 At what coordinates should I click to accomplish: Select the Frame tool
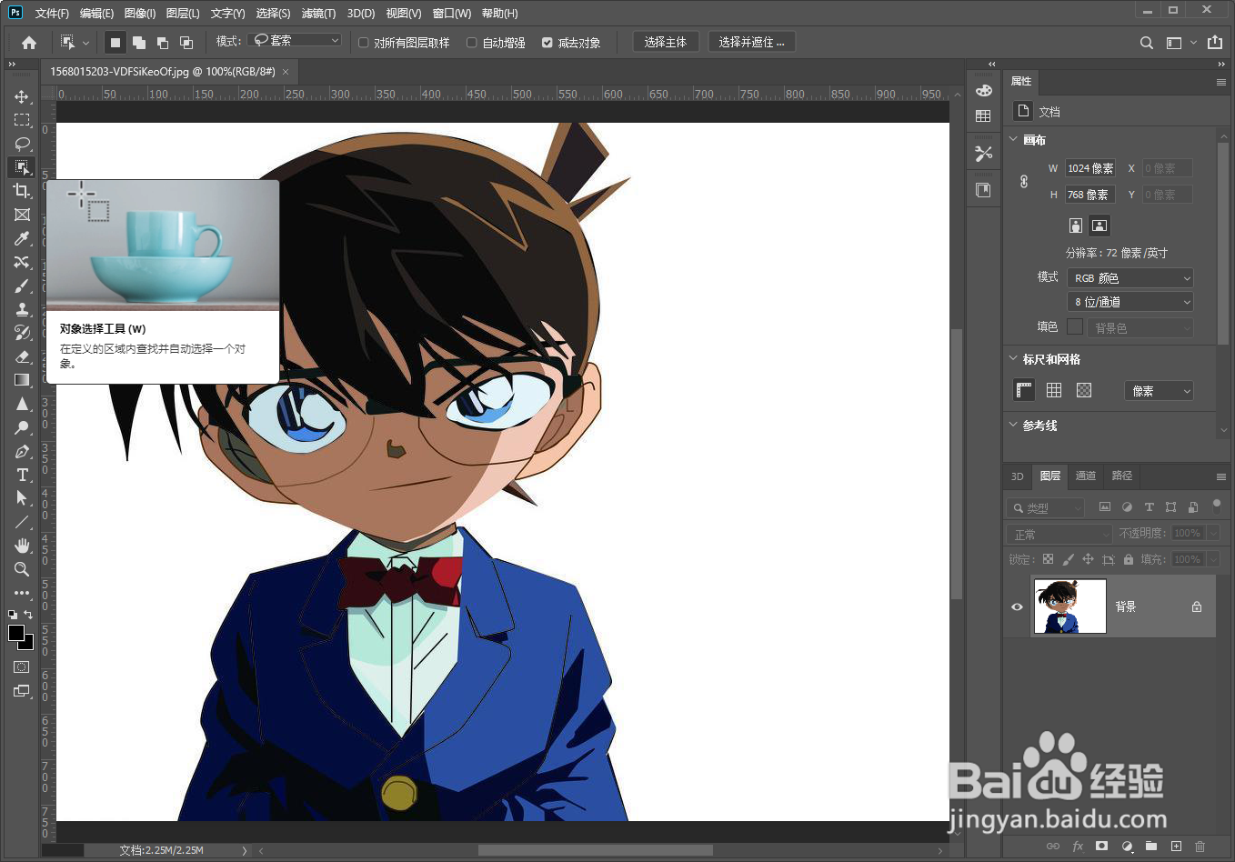(x=22, y=215)
